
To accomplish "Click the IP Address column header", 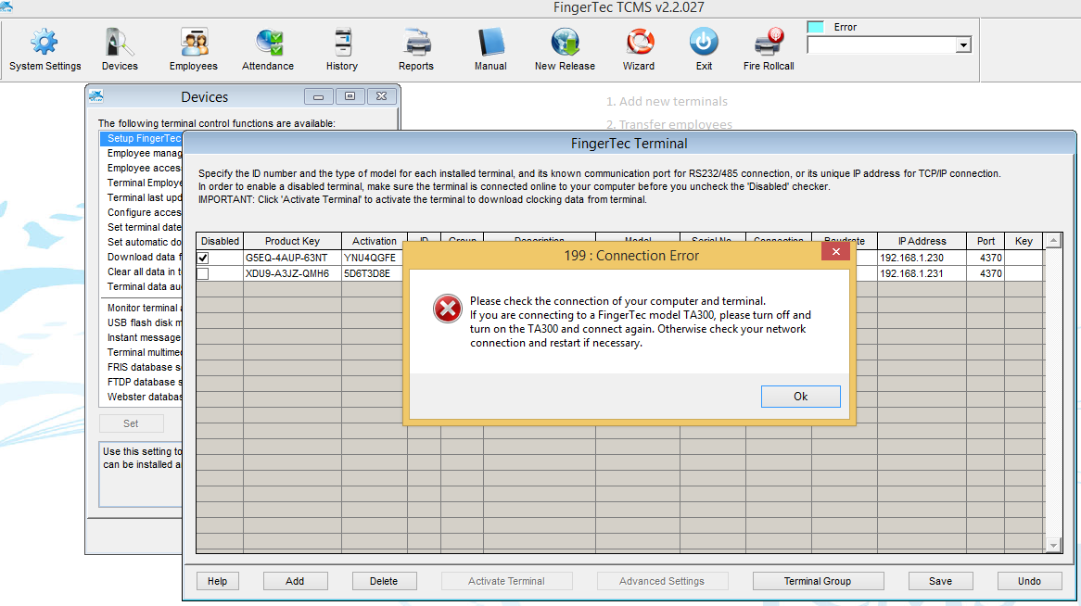I will coord(922,241).
